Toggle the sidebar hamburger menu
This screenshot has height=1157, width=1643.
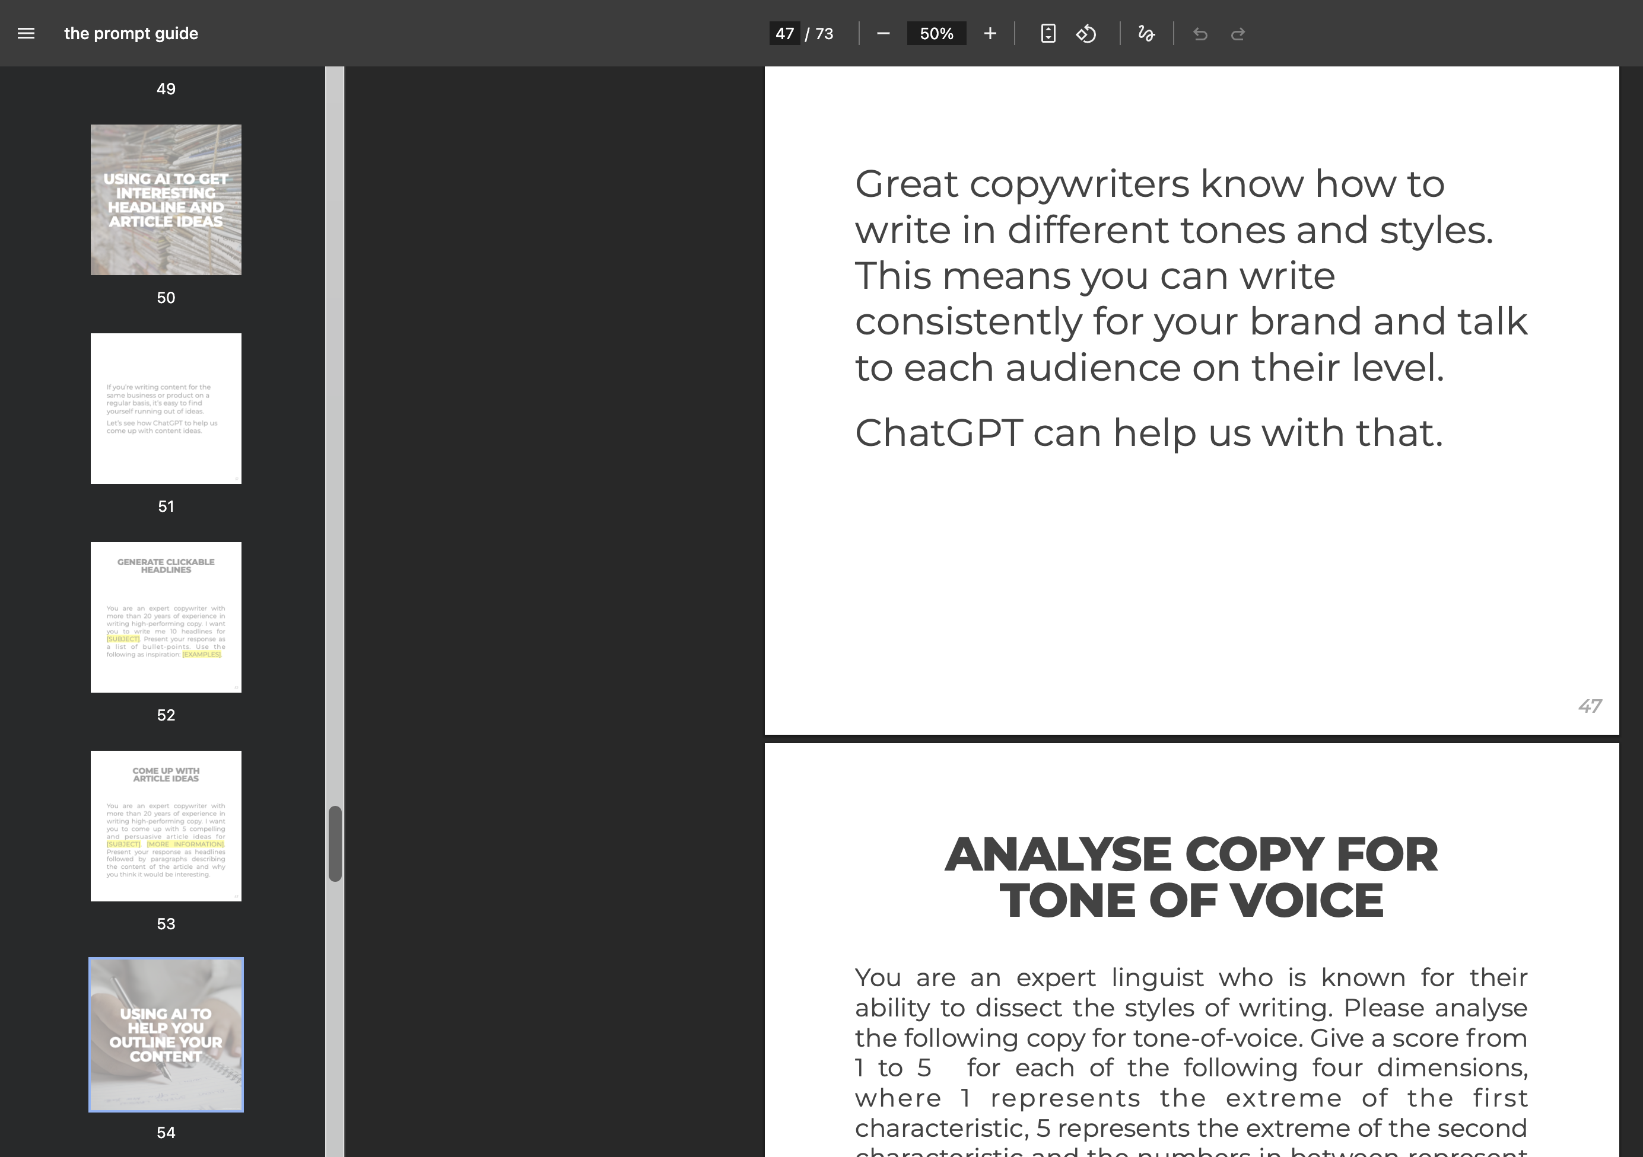tap(26, 34)
